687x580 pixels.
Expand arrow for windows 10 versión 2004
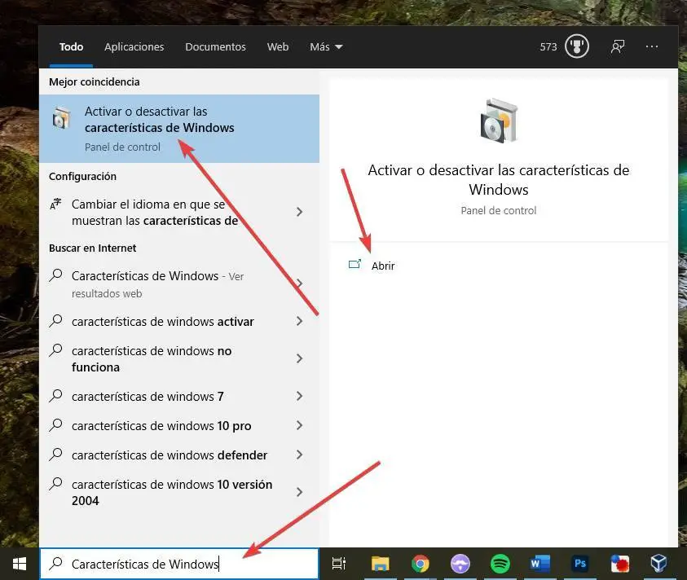point(299,492)
